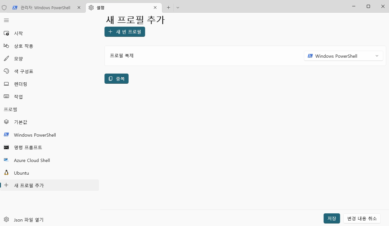389x226 pixels.
Task: Minimize the Terminal window
Action: (x=354, y=6)
